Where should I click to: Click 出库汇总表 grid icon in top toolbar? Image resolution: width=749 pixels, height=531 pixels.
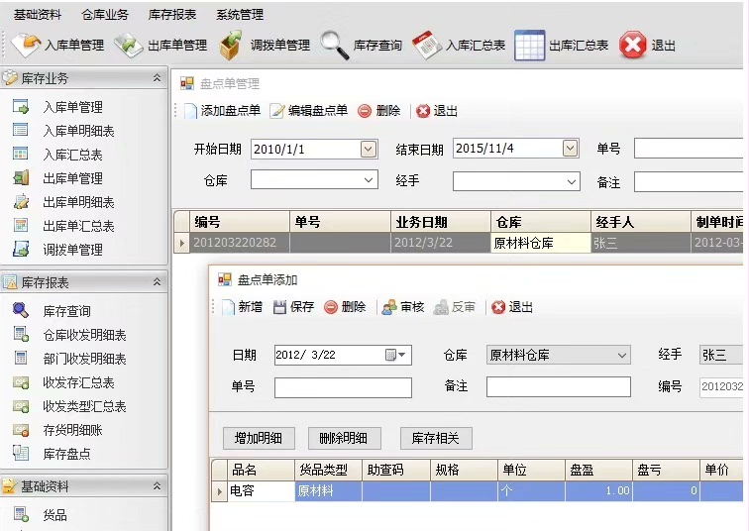pos(529,45)
